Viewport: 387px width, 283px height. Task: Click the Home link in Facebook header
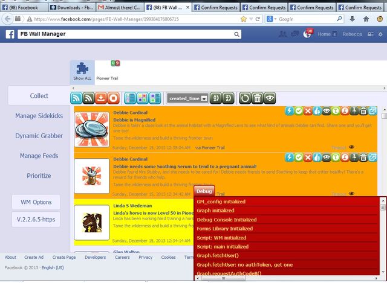point(324,34)
